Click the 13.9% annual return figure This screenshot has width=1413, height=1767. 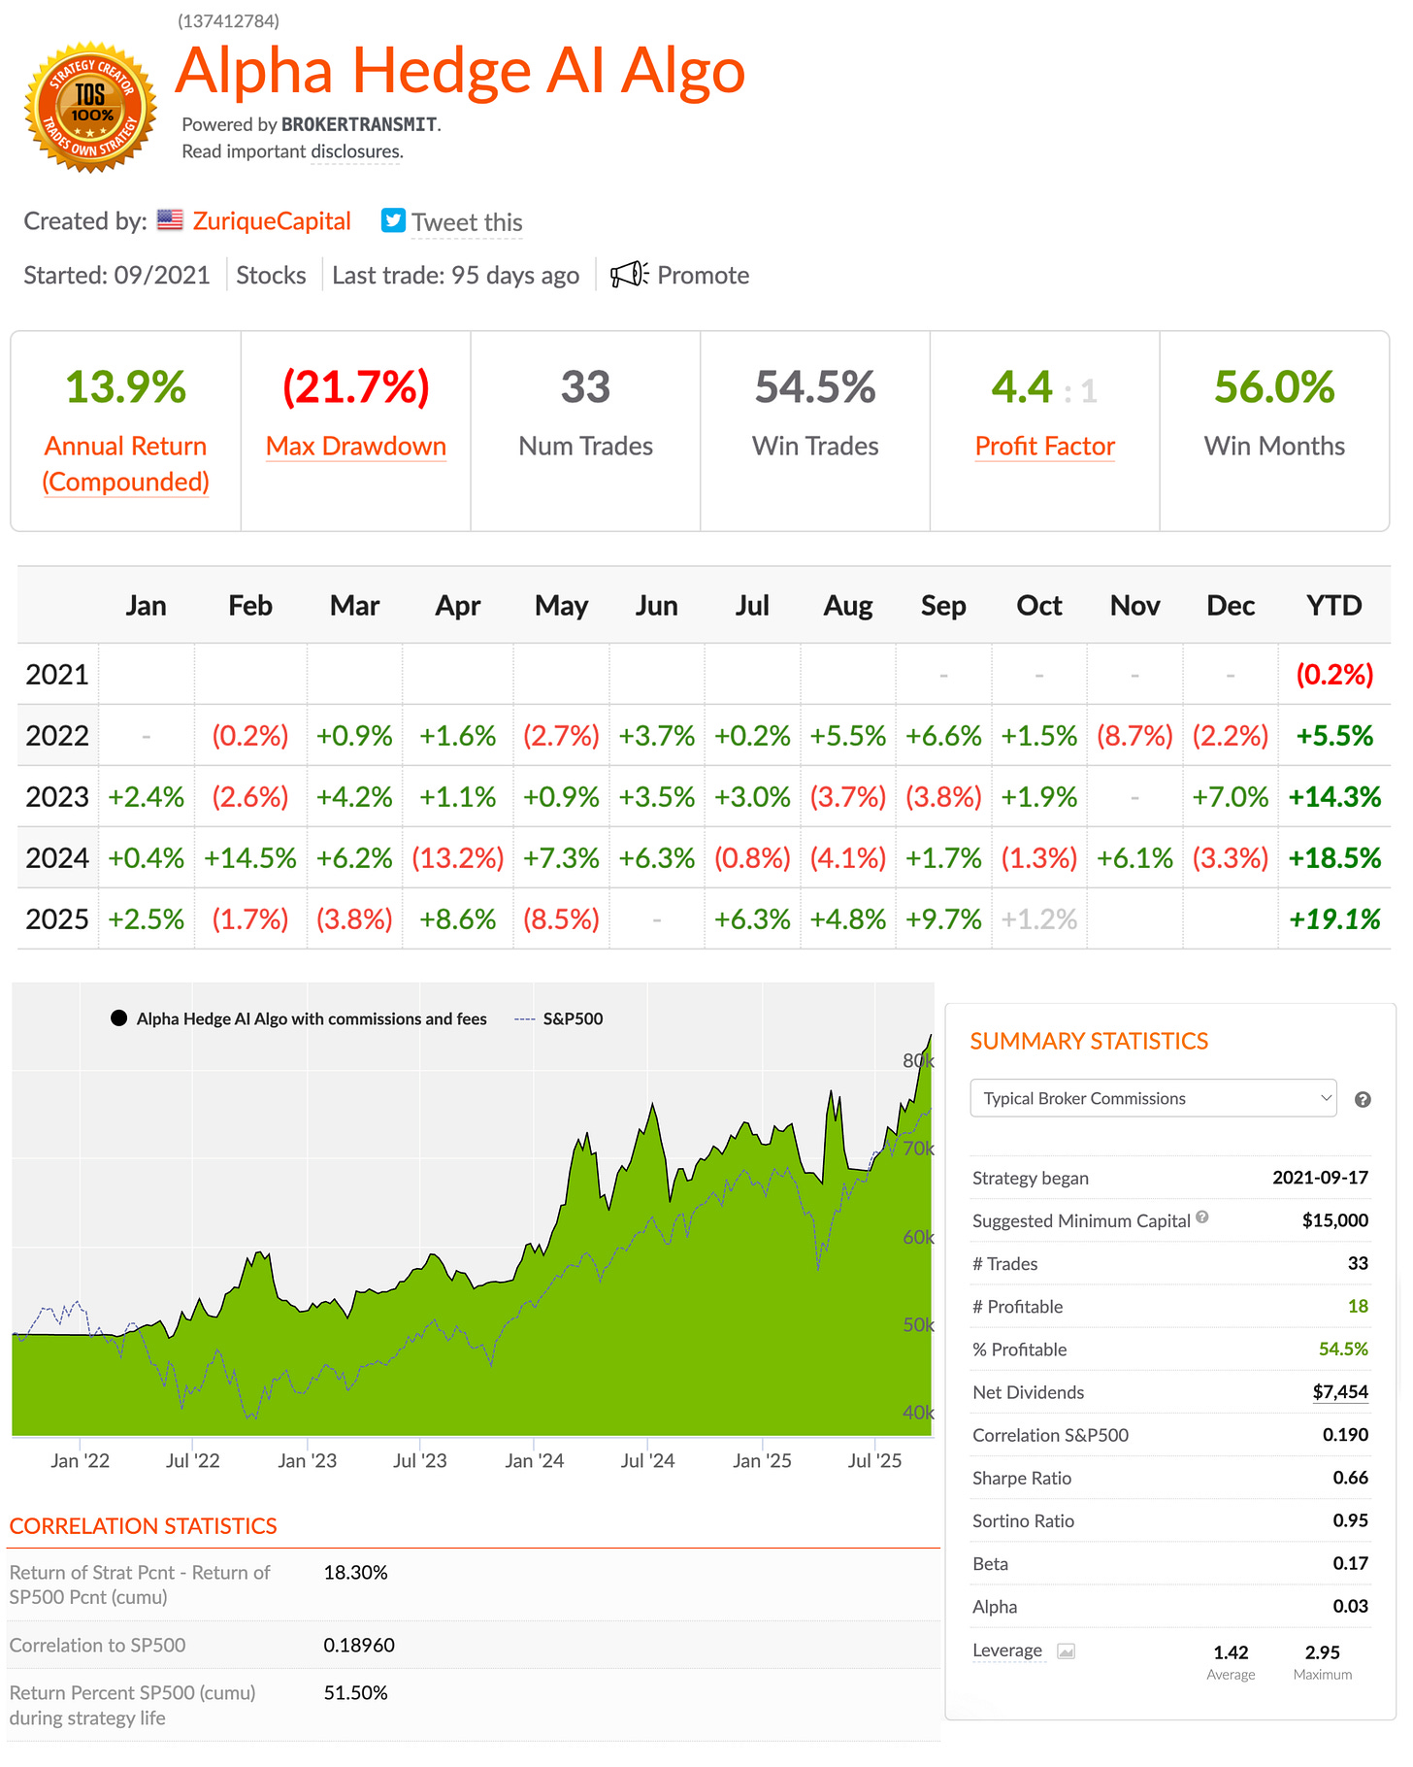tap(126, 387)
